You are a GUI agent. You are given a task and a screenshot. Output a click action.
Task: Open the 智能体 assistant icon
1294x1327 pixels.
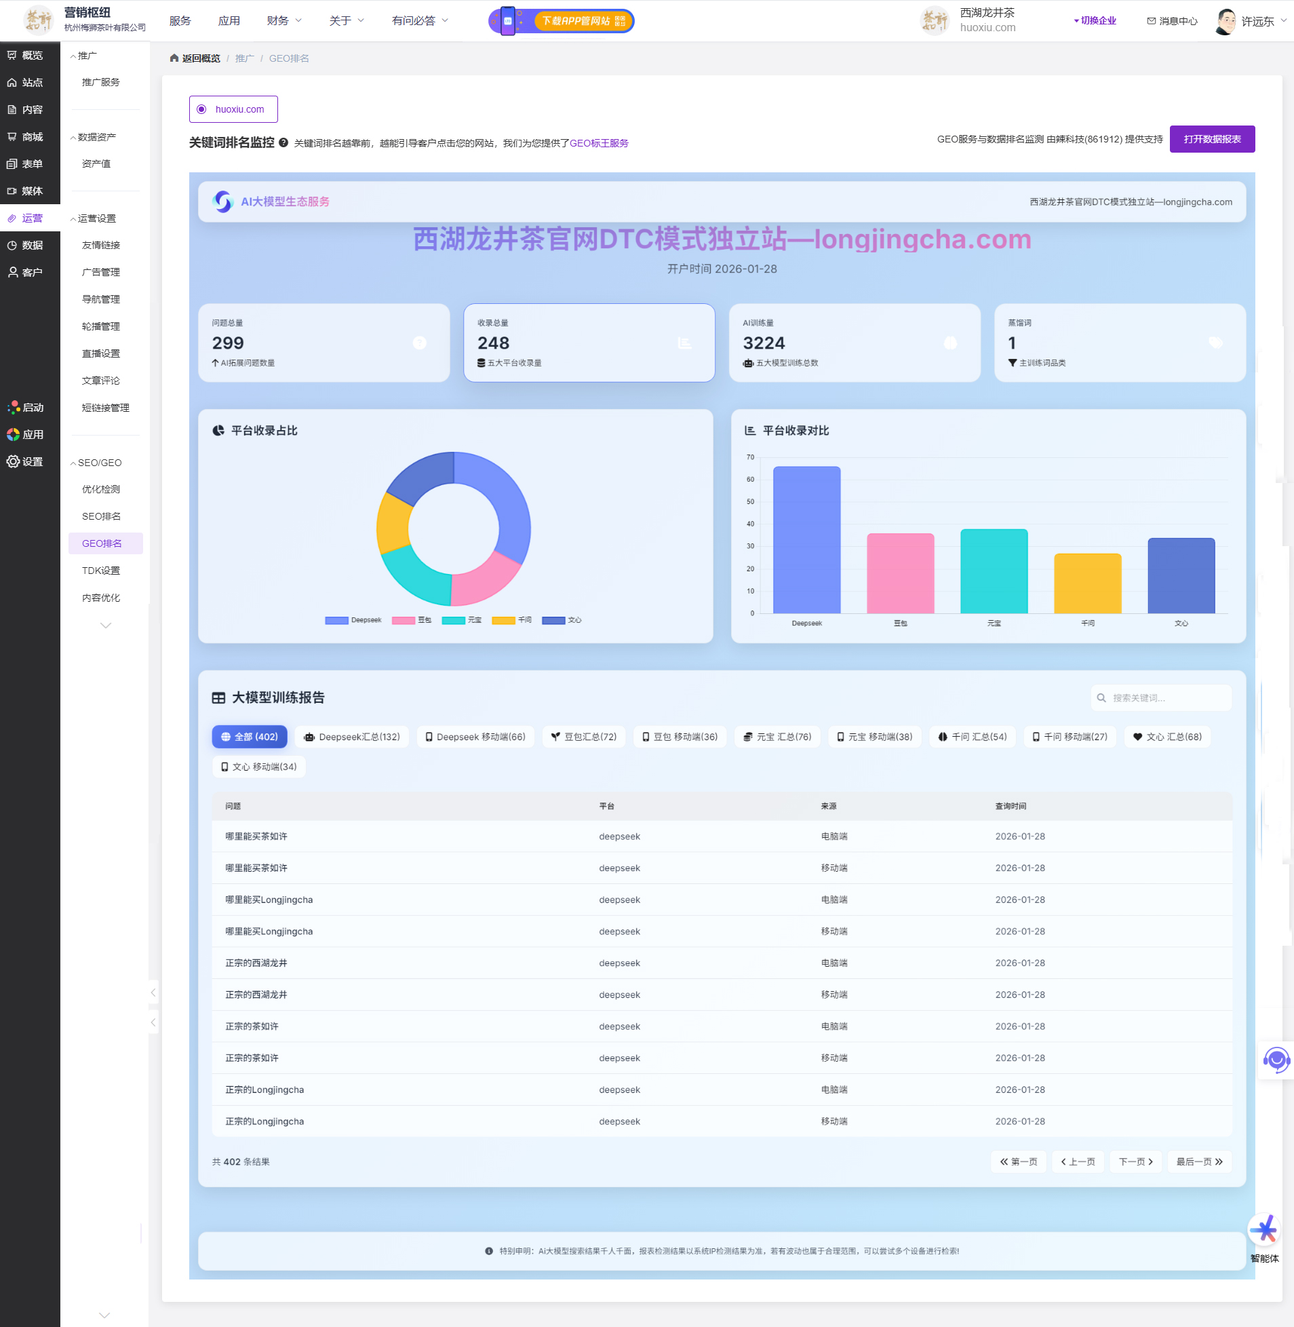pyautogui.click(x=1263, y=1230)
